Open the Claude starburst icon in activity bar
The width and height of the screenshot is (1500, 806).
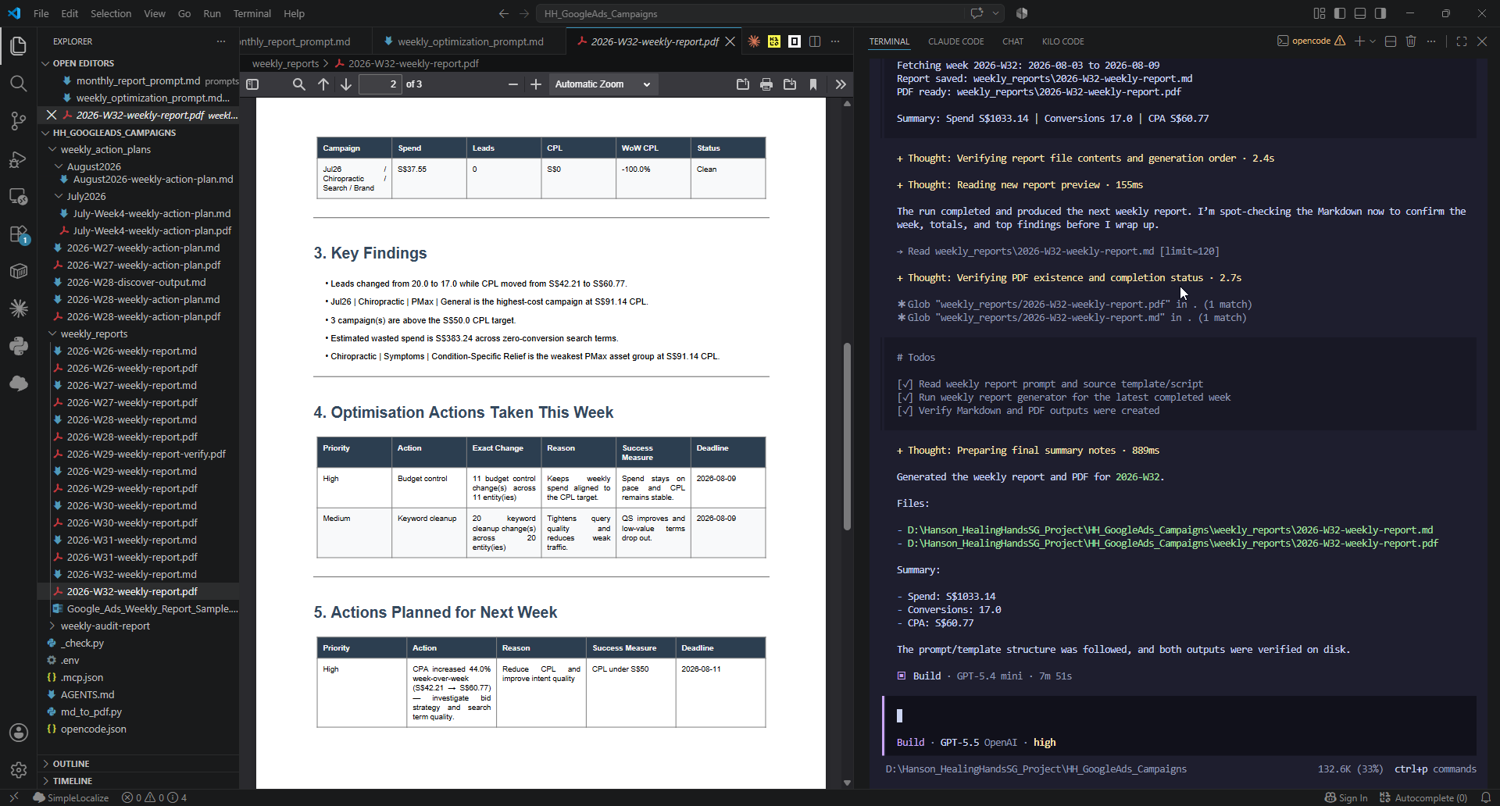[19, 308]
